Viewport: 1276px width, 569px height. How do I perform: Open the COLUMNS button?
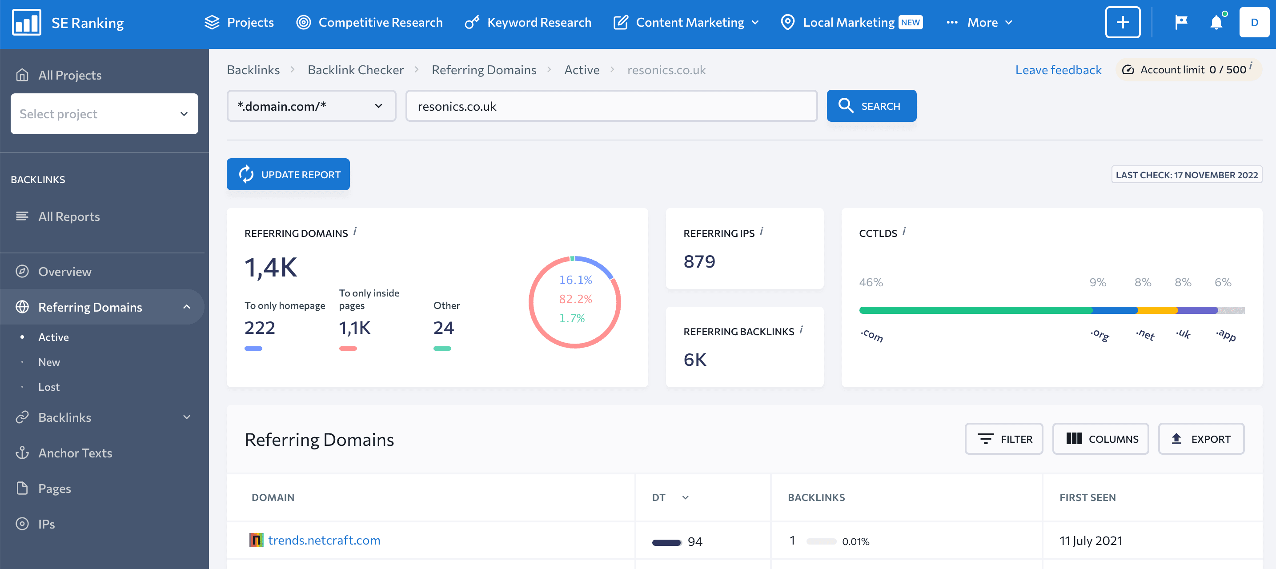tap(1101, 439)
